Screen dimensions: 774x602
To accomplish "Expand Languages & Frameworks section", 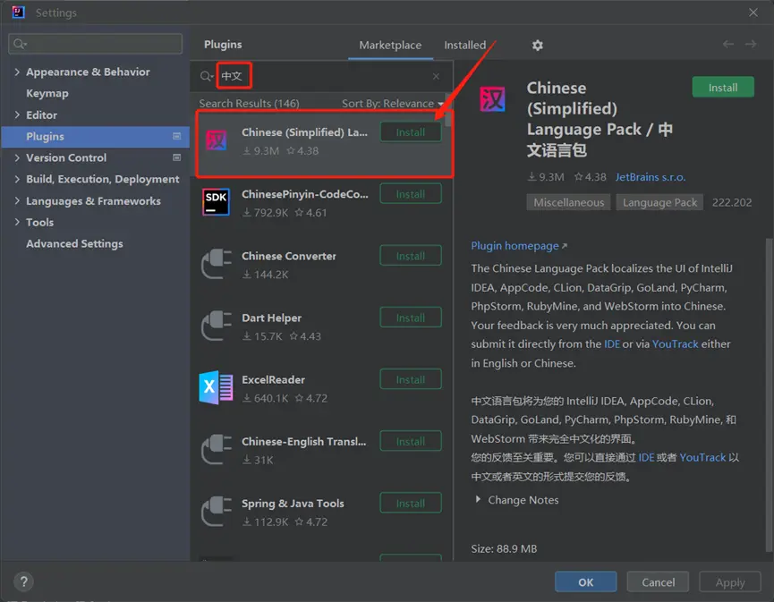I will (x=17, y=201).
